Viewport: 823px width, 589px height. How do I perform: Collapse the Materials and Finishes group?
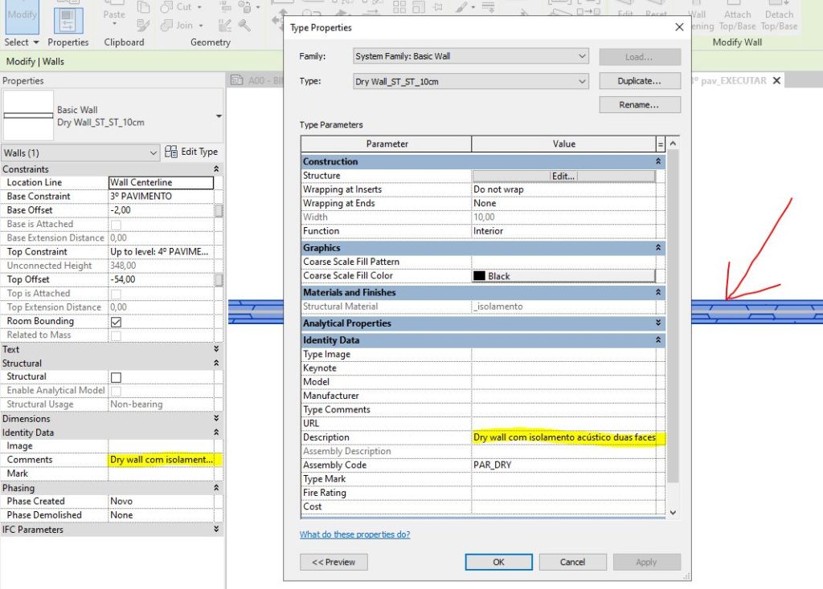coord(658,292)
